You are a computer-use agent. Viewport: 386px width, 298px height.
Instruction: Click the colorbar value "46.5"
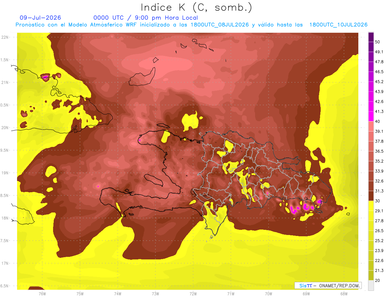click(379, 72)
